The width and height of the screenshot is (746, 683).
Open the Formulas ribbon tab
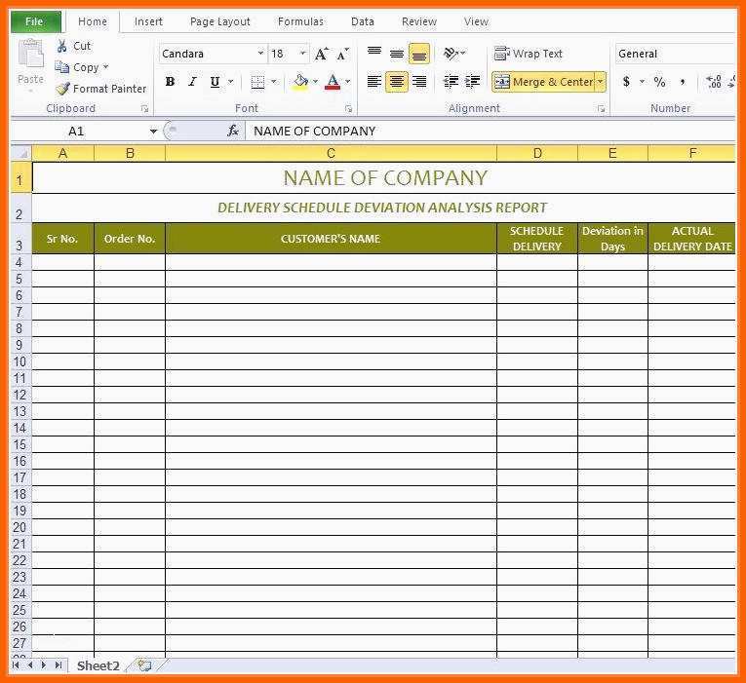click(x=300, y=21)
